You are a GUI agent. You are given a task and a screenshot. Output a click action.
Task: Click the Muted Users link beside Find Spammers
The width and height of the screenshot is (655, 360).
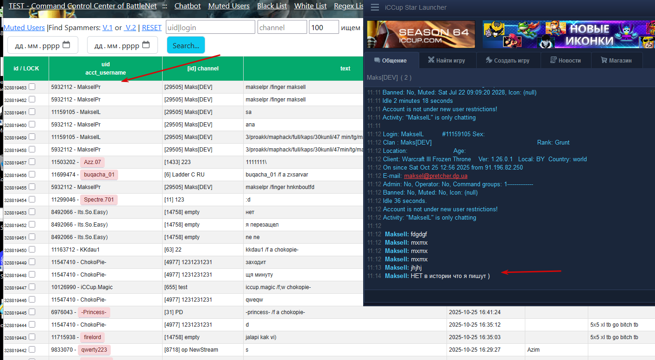click(24, 28)
